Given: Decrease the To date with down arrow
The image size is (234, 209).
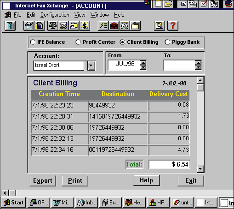Looking at the screenshot, I should pyautogui.click(x=198, y=67).
